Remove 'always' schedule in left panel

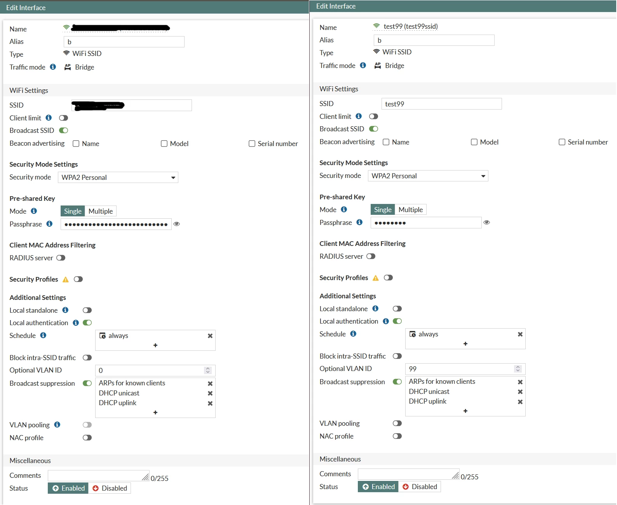(210, 336)
